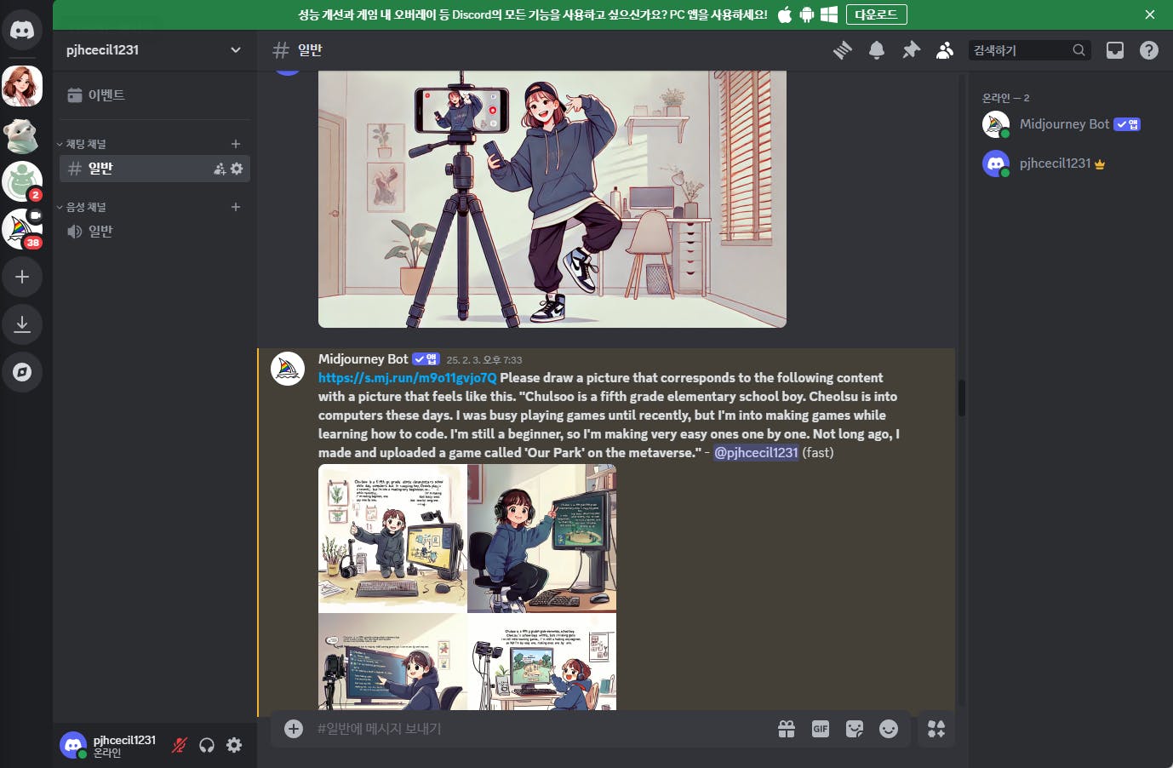Click the Windows icon in banner
The image size is (1173, 768).
click(829, 14)
